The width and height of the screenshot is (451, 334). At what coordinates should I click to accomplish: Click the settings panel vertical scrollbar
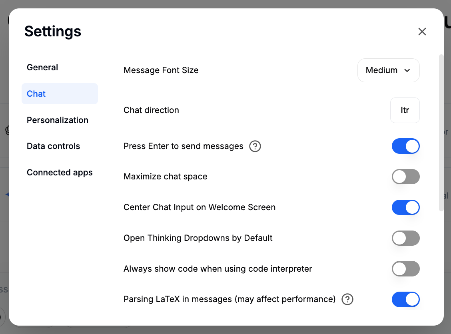[441, 132]
